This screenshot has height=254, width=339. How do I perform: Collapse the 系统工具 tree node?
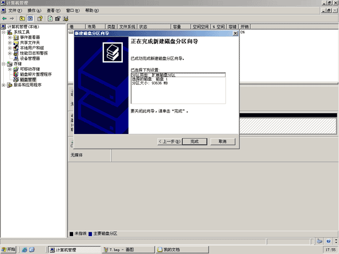pyautogui.click(x=4, y=32)
